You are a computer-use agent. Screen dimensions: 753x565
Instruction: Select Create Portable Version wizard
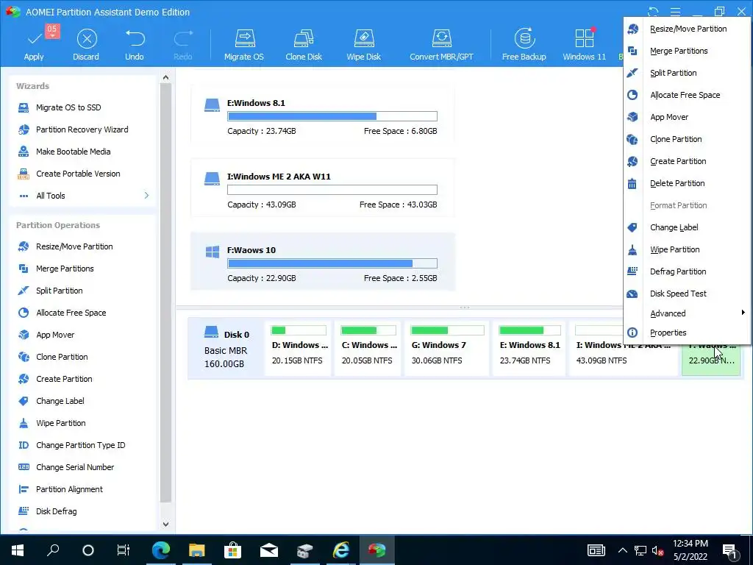tap(78, 174)
